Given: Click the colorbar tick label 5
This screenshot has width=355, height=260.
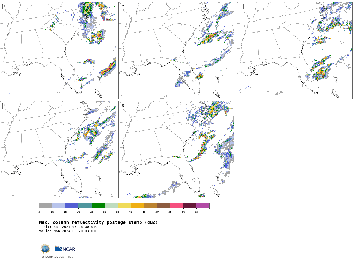Looking at the screenshot, I should [39, 212].
